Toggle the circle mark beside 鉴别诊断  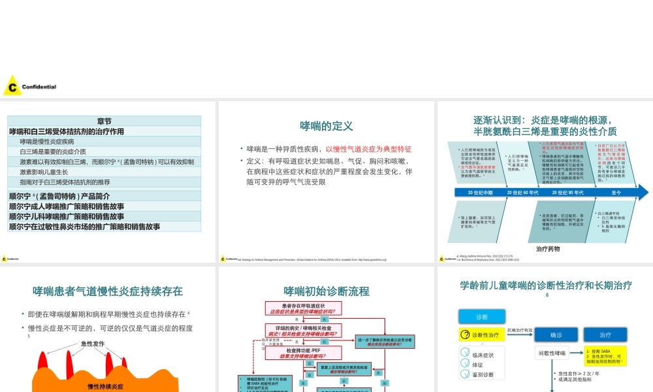464,374
